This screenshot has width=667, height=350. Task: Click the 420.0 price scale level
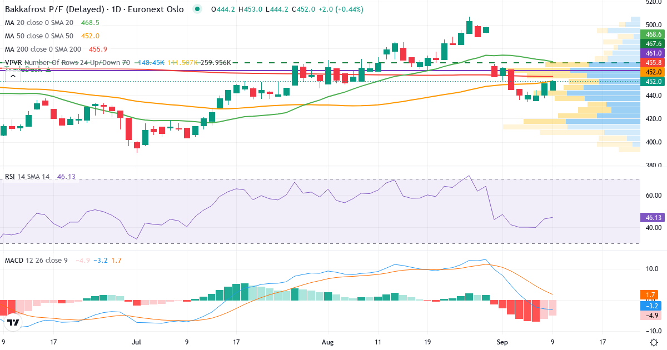(x=654, y=119)
